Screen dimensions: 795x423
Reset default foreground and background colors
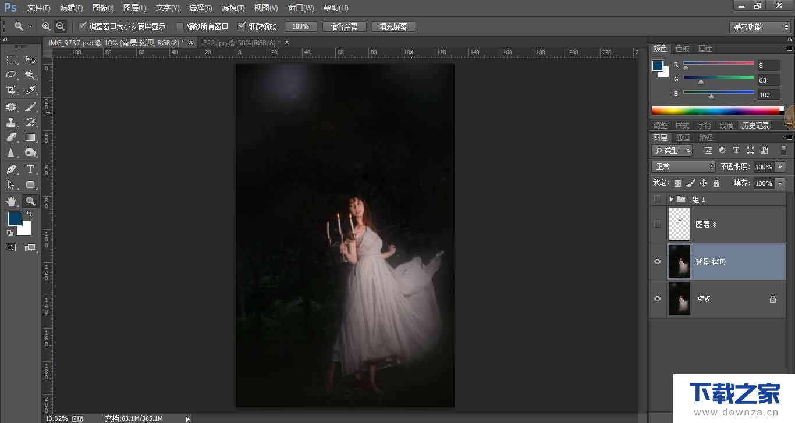point(10,233)
